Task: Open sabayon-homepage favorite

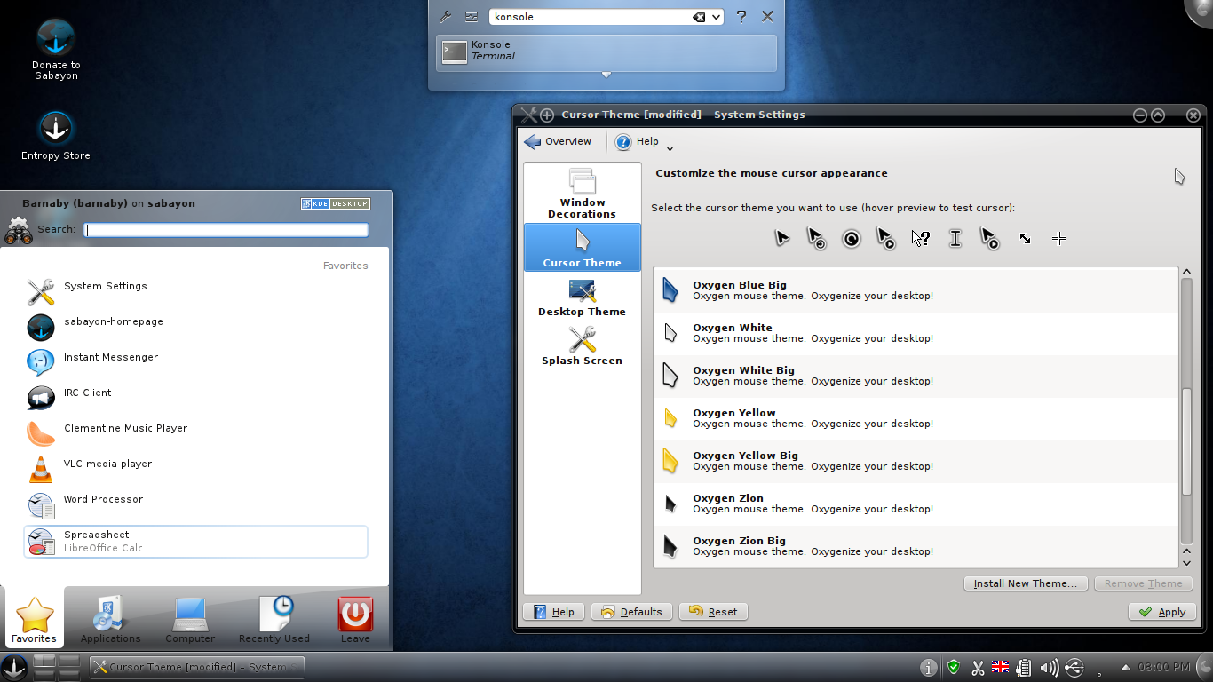Action: pos(196,327)
